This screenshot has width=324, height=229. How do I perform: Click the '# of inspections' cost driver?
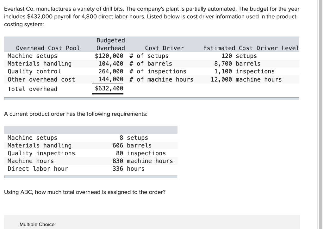158,71
